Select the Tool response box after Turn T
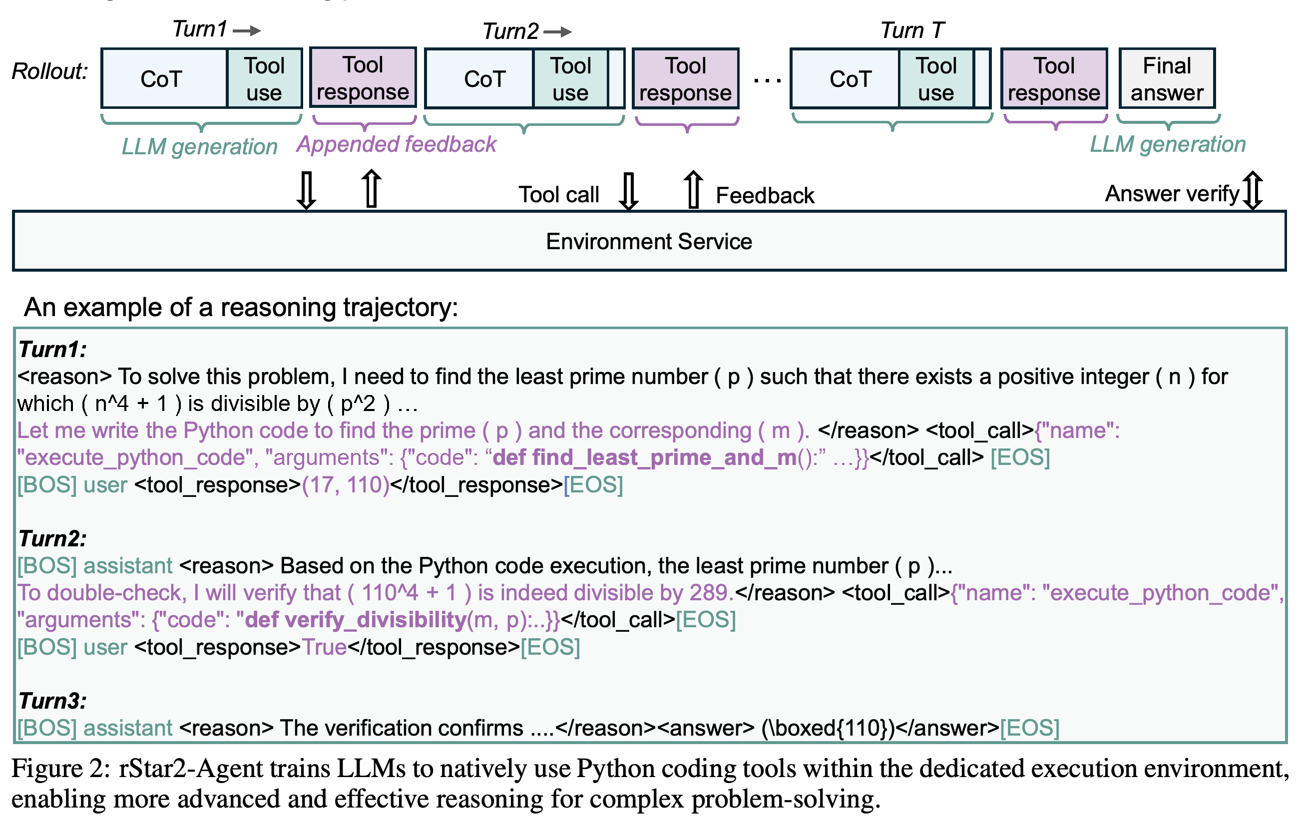The height and width of the screenshot is (826, 1302). click(x=1054, y=78)
